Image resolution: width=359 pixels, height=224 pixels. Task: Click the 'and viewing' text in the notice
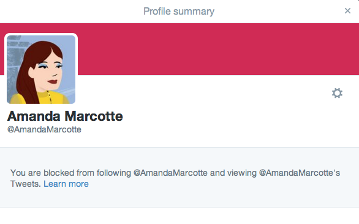click(233, 173)
